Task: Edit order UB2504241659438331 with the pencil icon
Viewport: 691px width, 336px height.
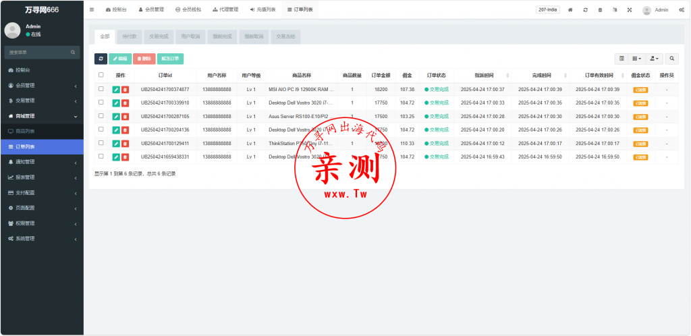Action: click(x=116, y=157)
